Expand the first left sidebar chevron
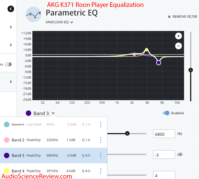The width and height of the screenshot is (199, 179). 11,27
